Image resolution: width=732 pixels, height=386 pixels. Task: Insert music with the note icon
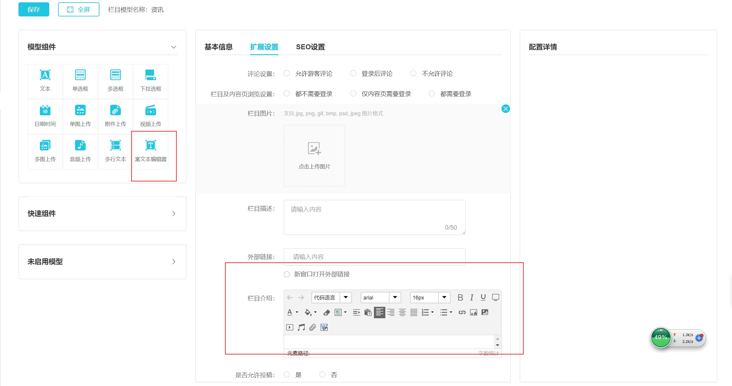point(301,327)
